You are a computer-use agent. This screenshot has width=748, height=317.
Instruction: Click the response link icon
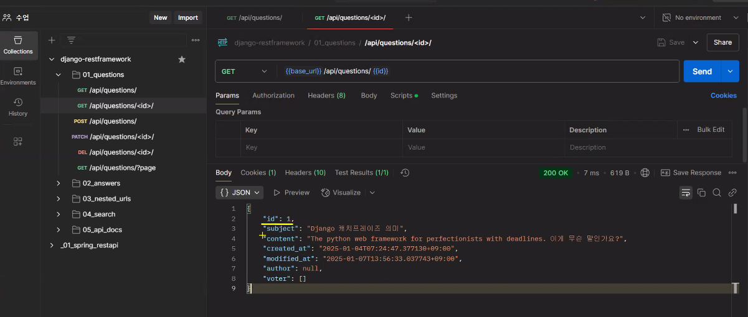point(732,193)
